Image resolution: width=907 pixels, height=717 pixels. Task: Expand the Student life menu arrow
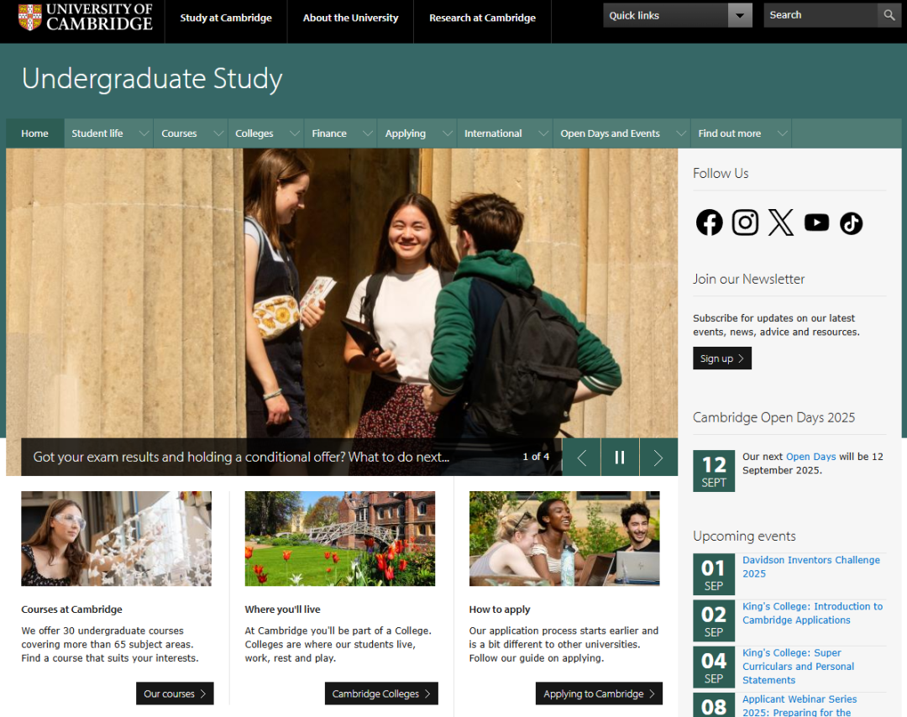(x=144, y=133)
